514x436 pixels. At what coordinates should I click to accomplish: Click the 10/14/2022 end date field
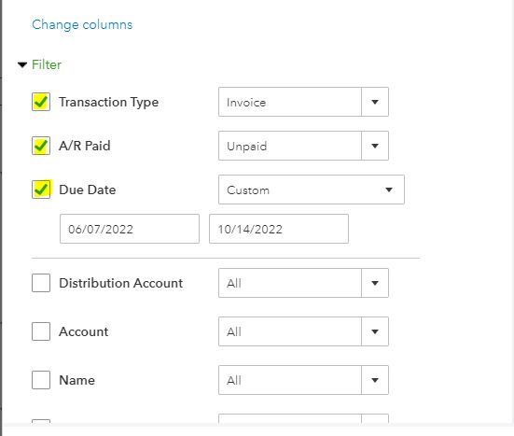tap(279, 229)
